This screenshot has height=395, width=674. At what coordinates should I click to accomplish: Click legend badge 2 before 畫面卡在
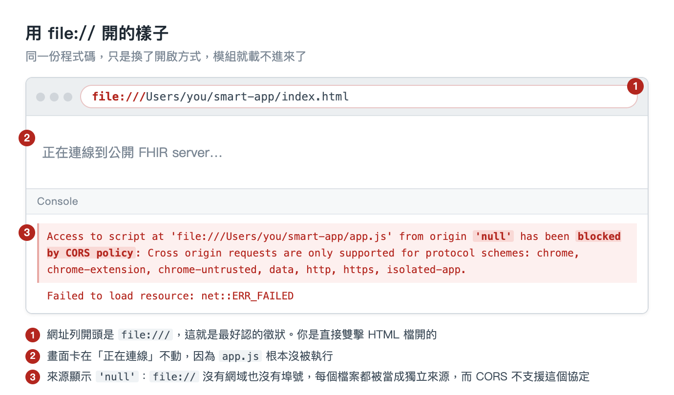click(33, 356)
